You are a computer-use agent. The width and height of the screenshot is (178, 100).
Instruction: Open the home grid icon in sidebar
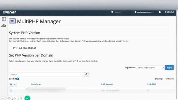4,19
